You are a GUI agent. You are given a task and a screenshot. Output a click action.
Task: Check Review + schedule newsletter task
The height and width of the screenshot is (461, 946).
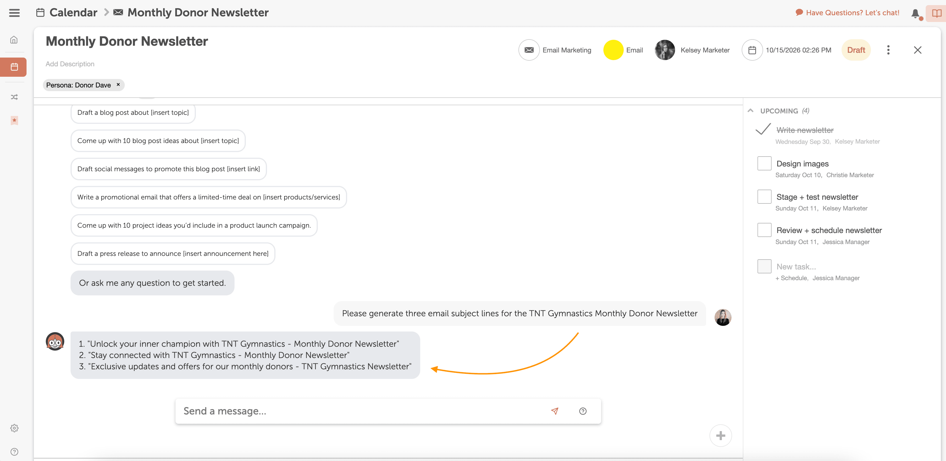[764, 230]
